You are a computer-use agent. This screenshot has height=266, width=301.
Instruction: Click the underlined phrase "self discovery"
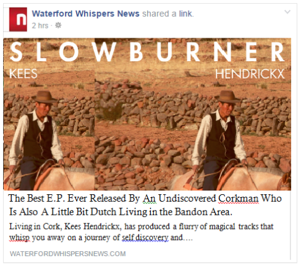[x=145, y=238]
